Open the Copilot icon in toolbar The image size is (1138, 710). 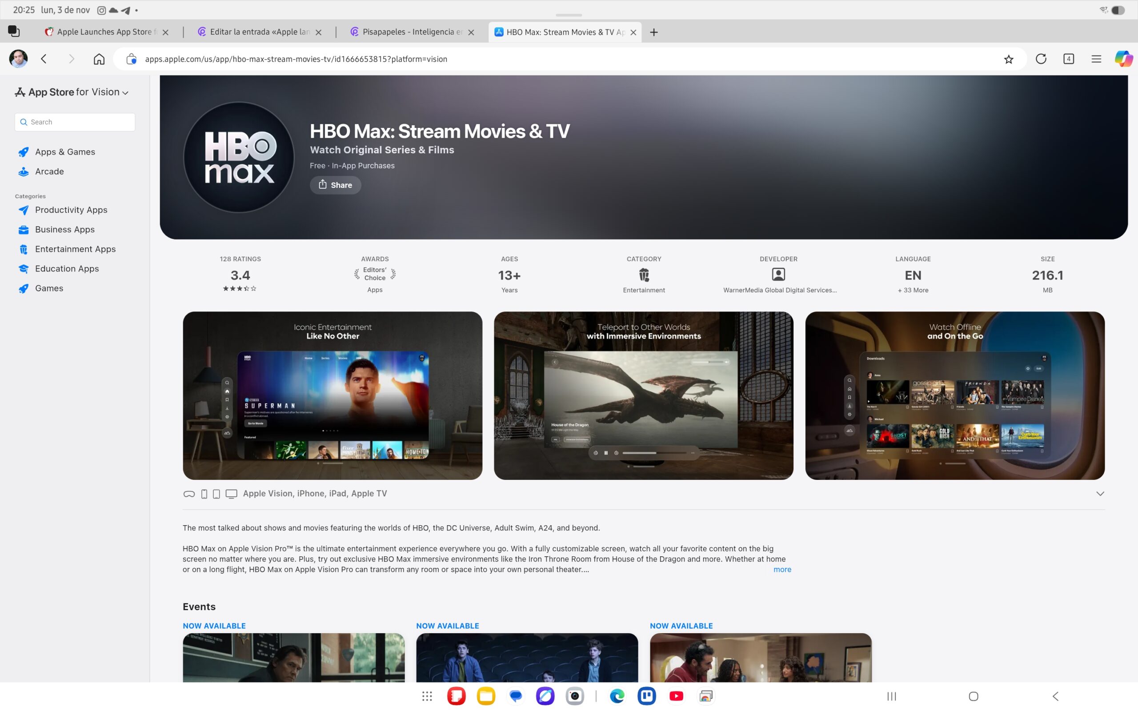(1123, 59)
